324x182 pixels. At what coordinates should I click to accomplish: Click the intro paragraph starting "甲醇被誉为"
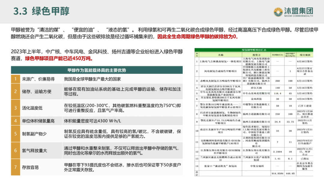[x=165, y=33]
